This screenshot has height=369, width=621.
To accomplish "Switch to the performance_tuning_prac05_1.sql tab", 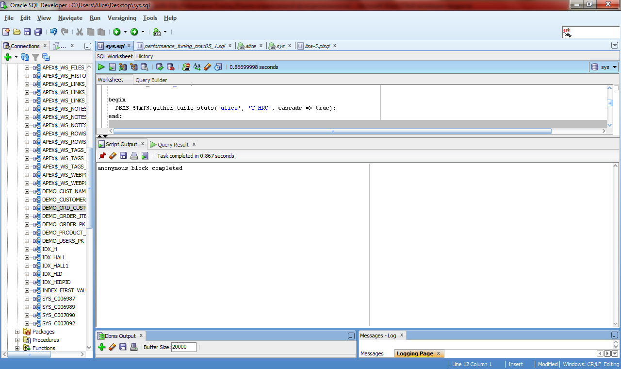I will (185, 46).
